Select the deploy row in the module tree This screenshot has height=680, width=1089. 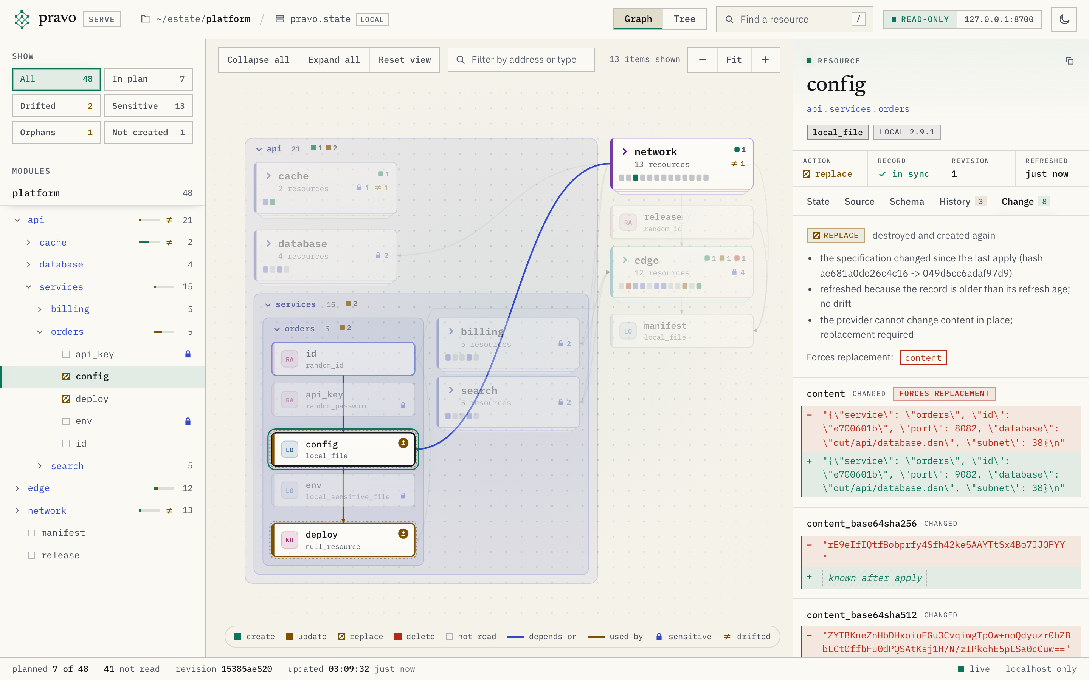click(x=102, y=399)
